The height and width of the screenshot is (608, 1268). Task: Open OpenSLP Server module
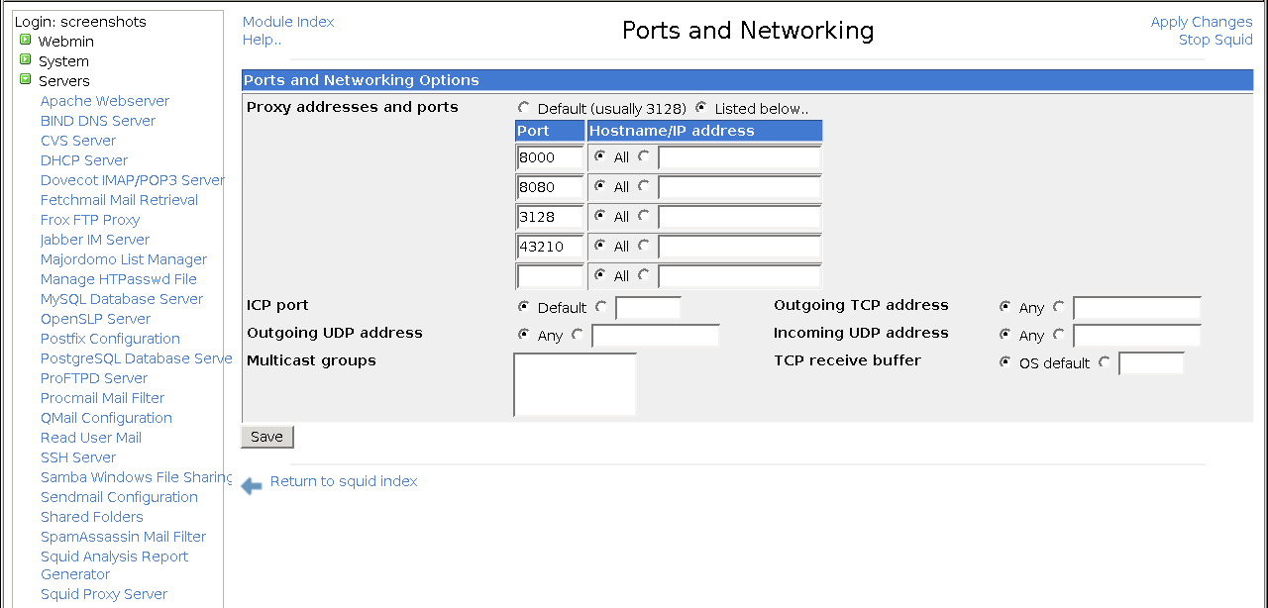point(95,319)
